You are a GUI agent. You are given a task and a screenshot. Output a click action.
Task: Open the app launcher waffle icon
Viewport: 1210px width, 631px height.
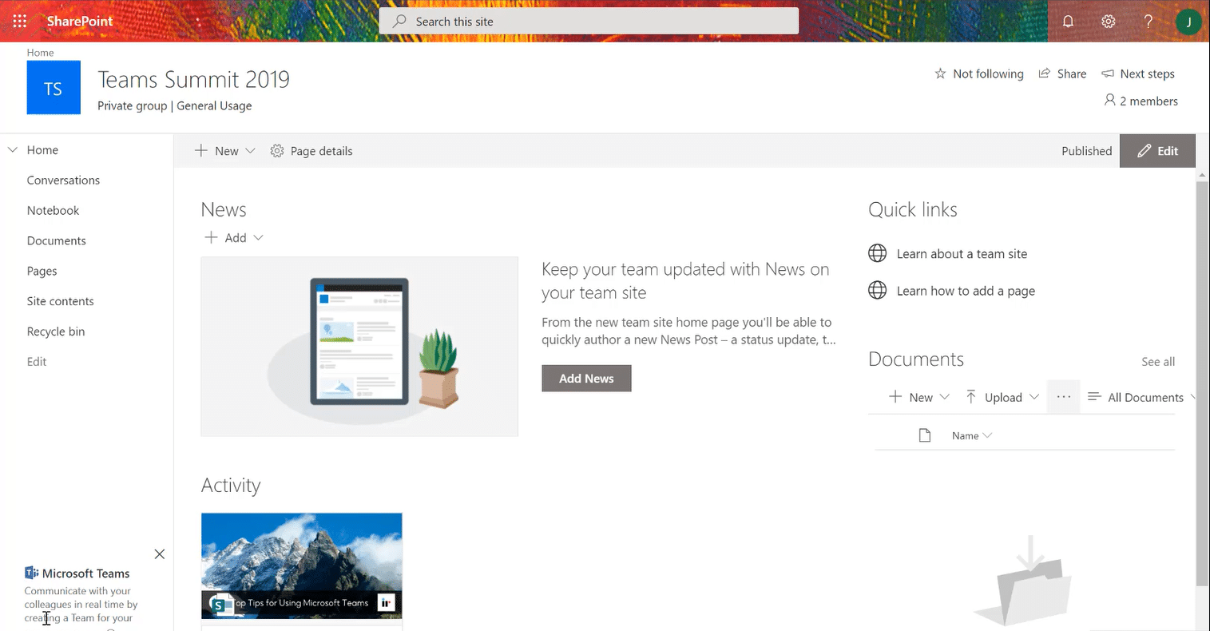click(x=20, y=22)
